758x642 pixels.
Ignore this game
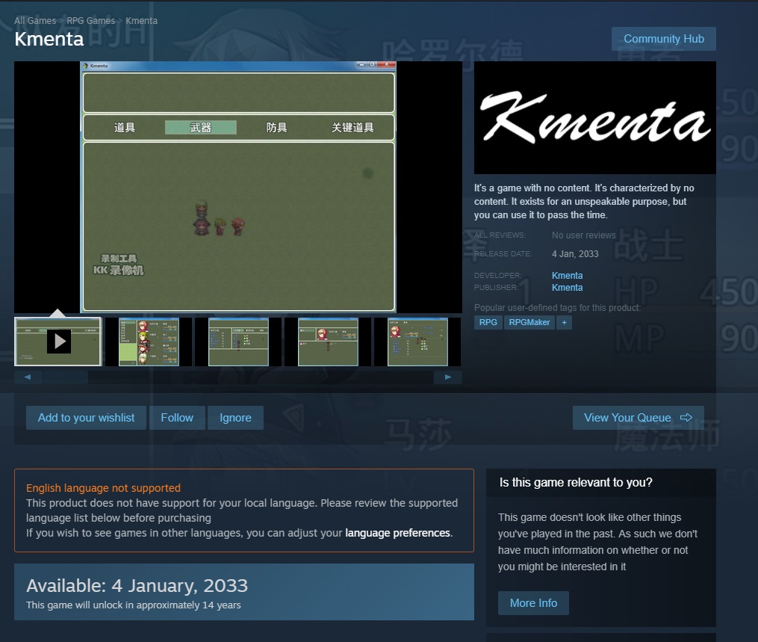(x=235, y=418)
